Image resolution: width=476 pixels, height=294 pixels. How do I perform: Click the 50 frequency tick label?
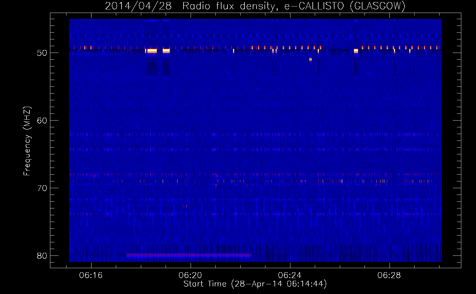[42, 53]
